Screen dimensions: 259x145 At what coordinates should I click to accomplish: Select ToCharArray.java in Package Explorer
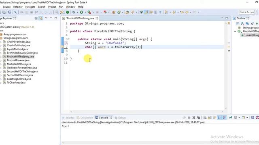tap(16, 83)
